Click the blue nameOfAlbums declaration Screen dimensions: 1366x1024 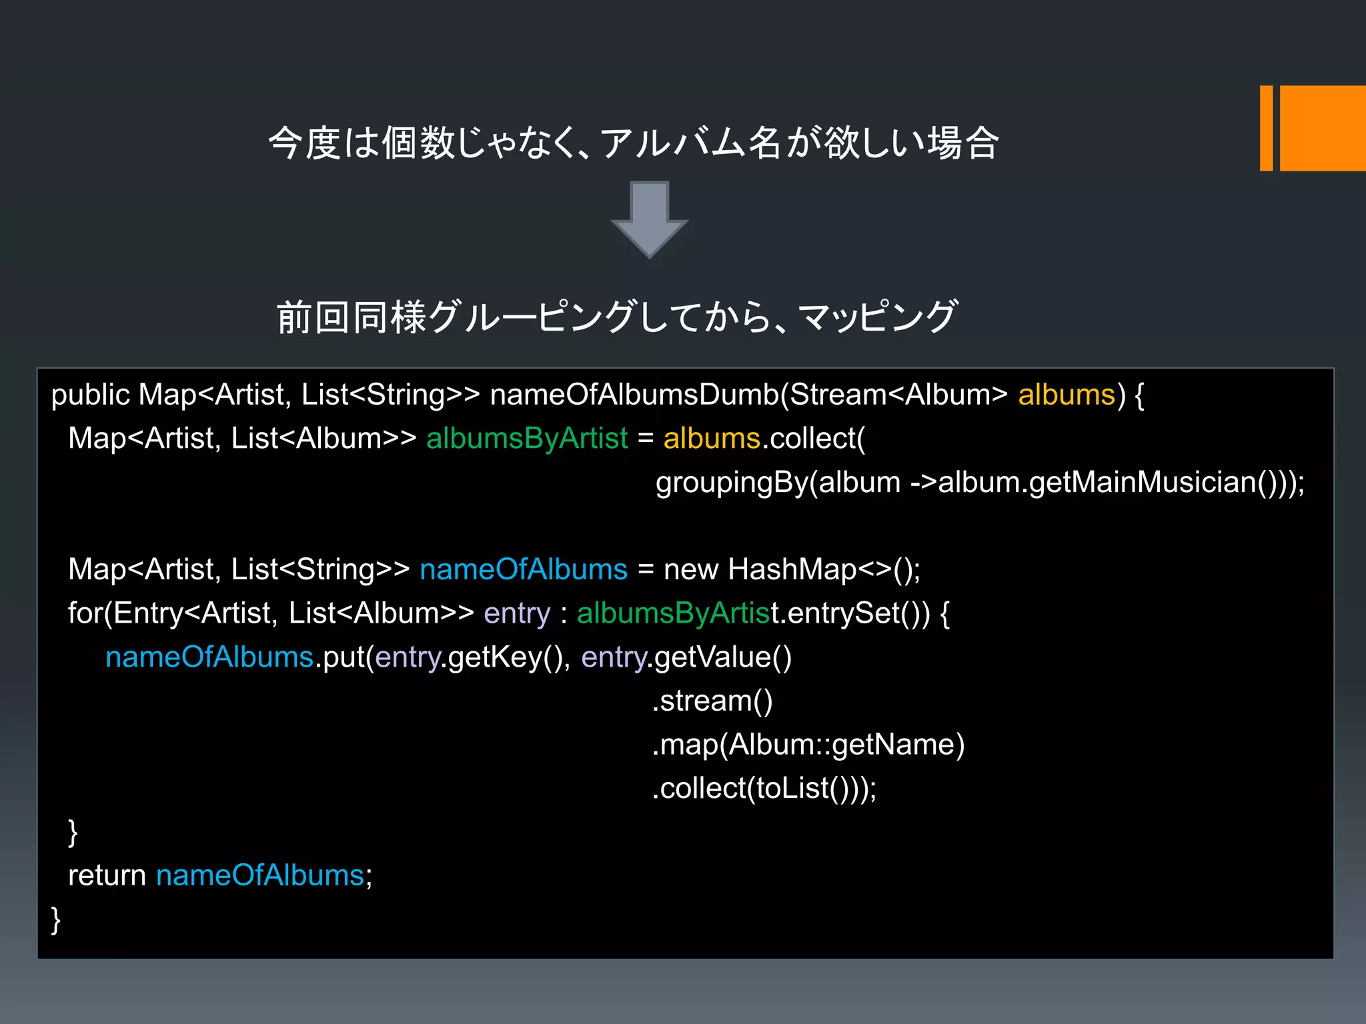coord(524,569)
